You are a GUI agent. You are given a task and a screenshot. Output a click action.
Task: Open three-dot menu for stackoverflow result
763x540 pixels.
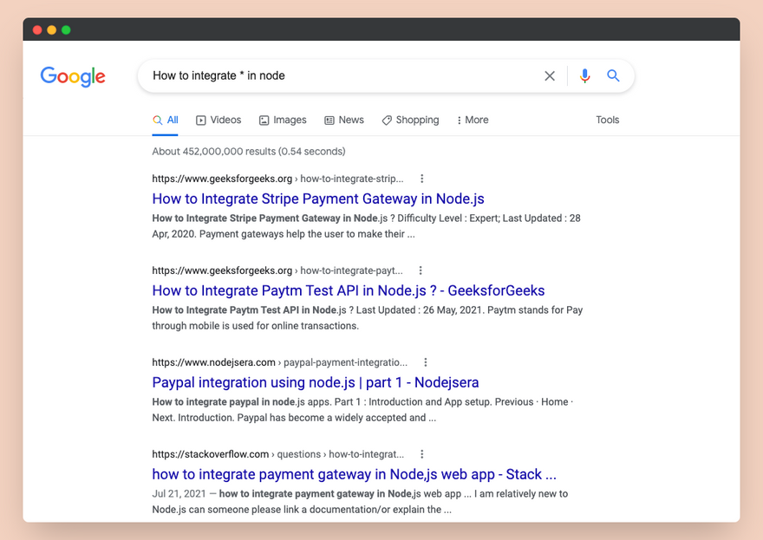pyautogui.click(x=422, y=454)
